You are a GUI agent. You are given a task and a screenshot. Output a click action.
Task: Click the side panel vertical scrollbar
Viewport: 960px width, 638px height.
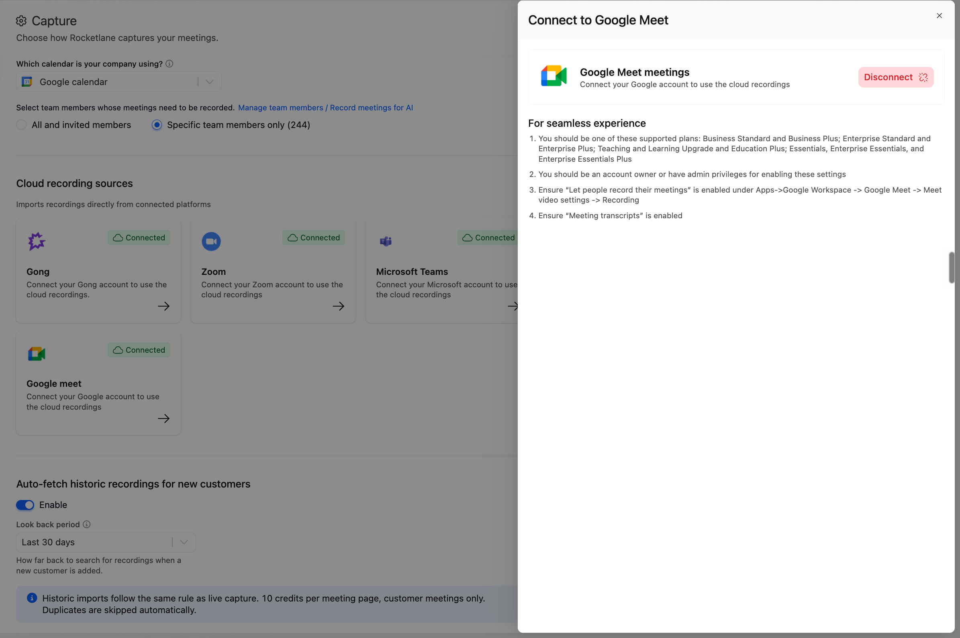[952, 267]
